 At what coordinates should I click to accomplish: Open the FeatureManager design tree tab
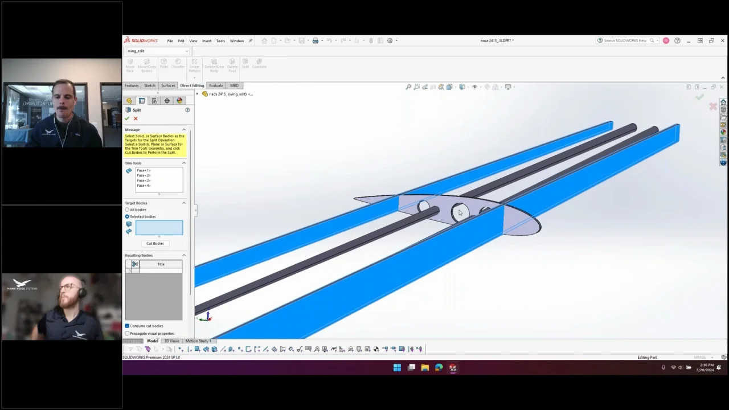pyautogui.click(x=129, y=101)
